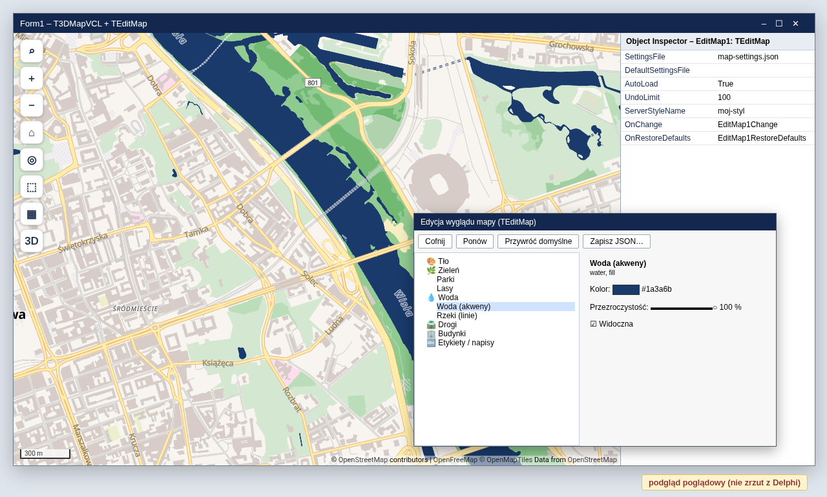Locate position with target icon
Image resolution: width=827 pixels, height=497 pixels.
click(32, 159)
